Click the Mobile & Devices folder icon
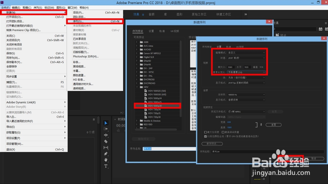This screenshot has height=184, width=328. [141, 121]
